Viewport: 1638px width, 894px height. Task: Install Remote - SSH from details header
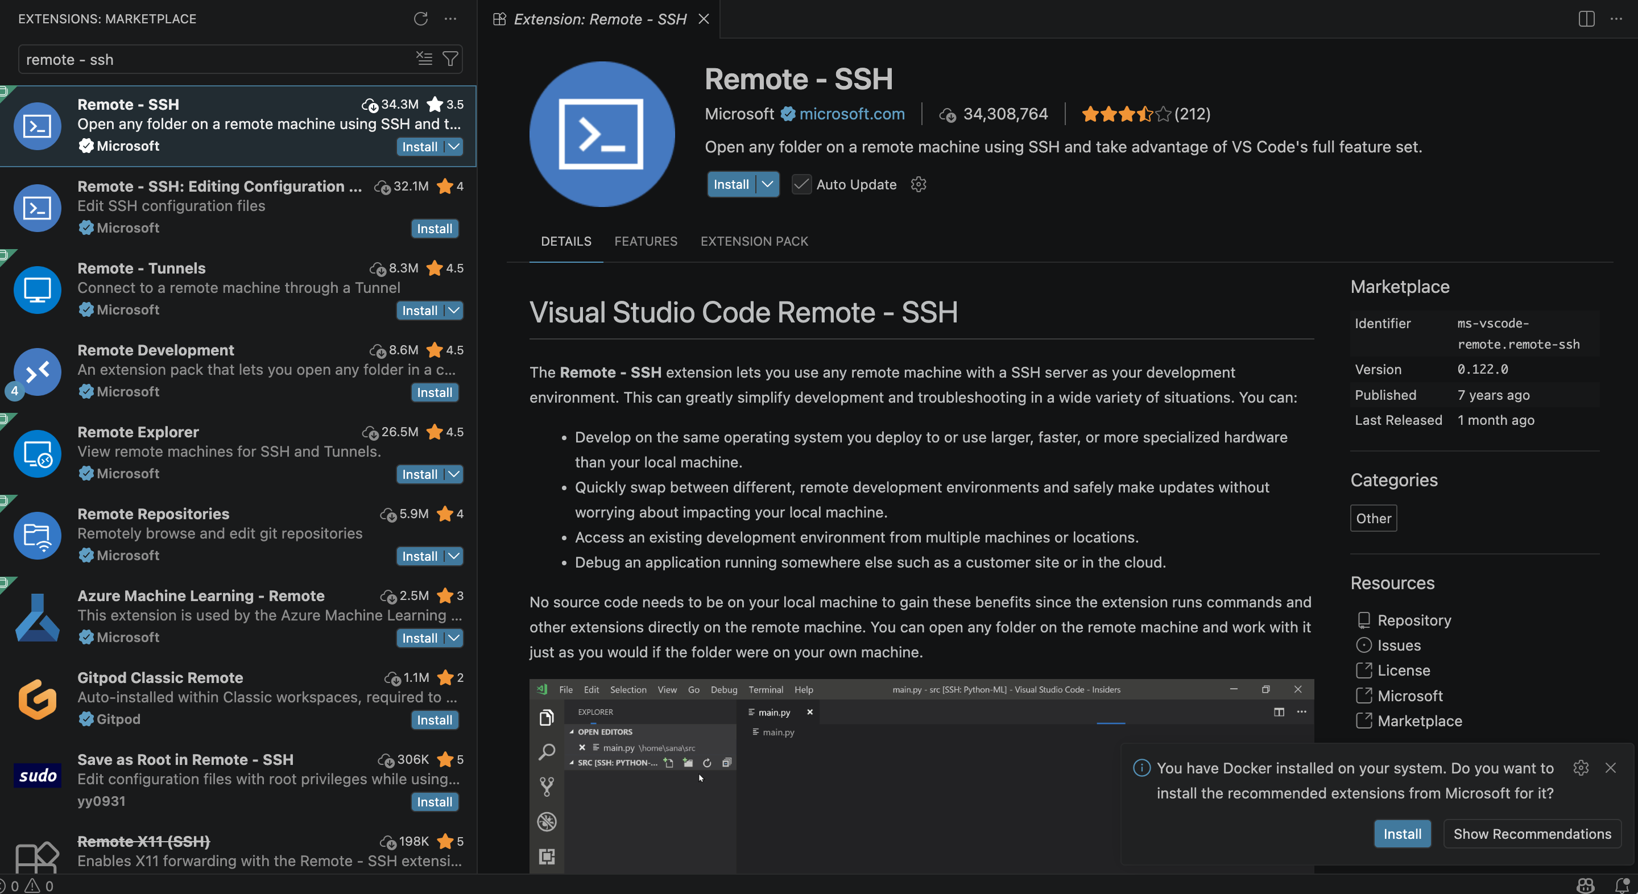[x=731, y=184]
